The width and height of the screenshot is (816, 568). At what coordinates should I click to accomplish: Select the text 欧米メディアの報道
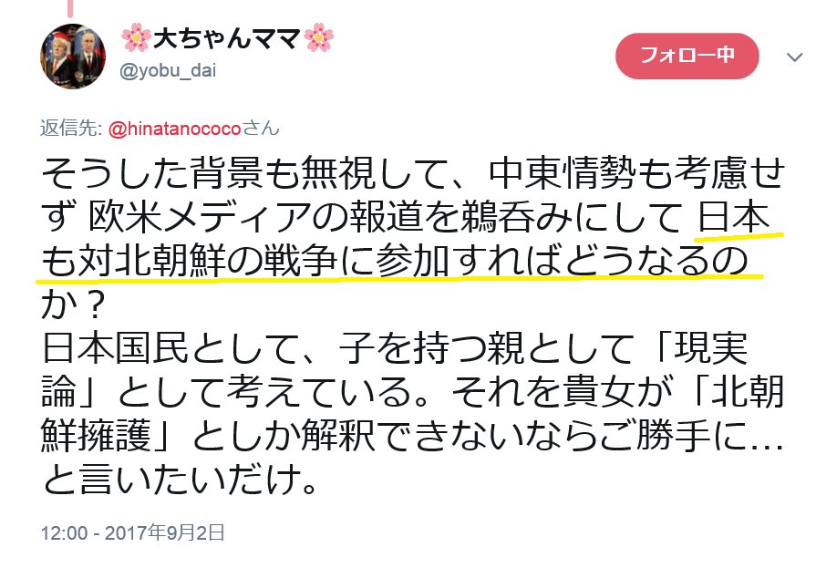pyautogui.click(x=256, y=216)
